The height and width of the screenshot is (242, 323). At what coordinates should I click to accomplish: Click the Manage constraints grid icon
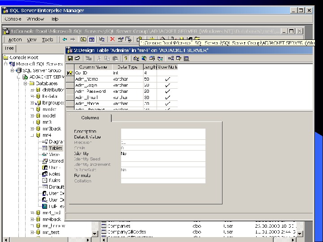pos(187,58)
